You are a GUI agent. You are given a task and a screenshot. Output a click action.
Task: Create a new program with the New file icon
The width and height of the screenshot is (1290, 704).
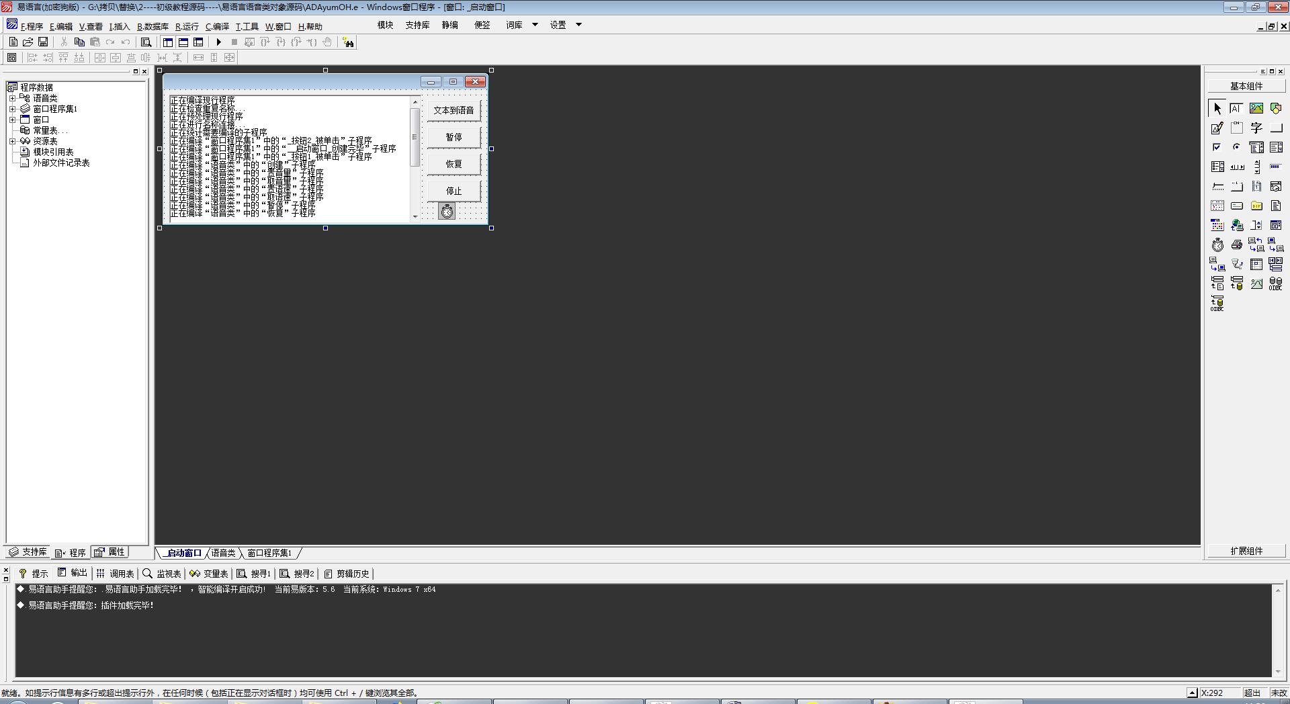(13, 42)
